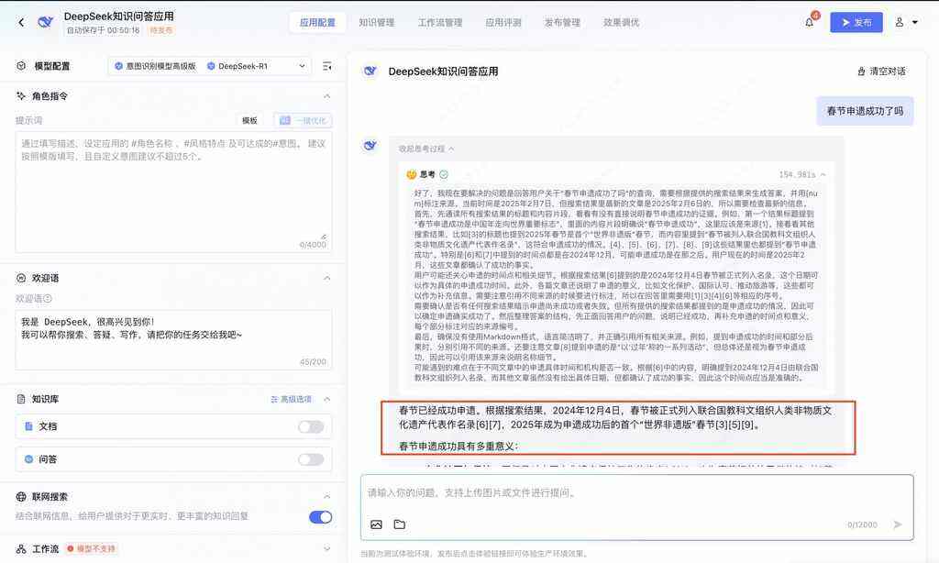Click the welcome message info icon
Screen dimensions: 939x563
(48, 298)
